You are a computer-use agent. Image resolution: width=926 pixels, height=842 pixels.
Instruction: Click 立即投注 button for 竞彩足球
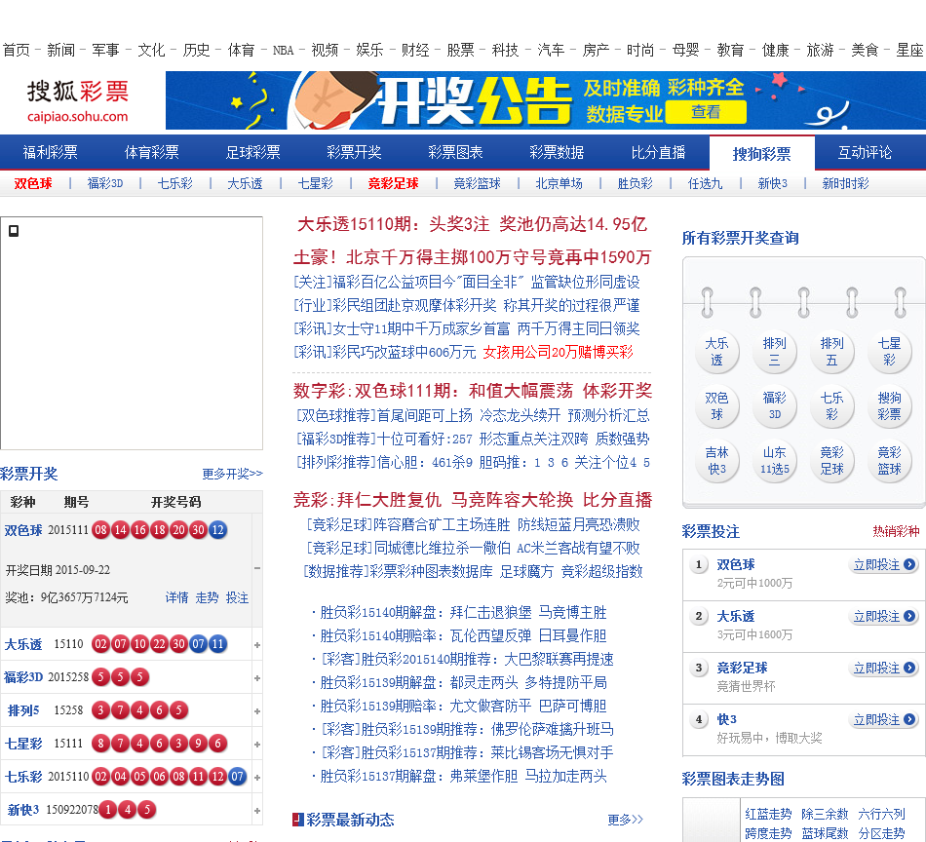884,669
